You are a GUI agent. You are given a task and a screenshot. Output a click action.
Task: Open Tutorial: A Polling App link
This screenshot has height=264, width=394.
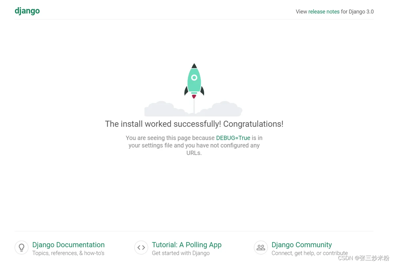186,245
